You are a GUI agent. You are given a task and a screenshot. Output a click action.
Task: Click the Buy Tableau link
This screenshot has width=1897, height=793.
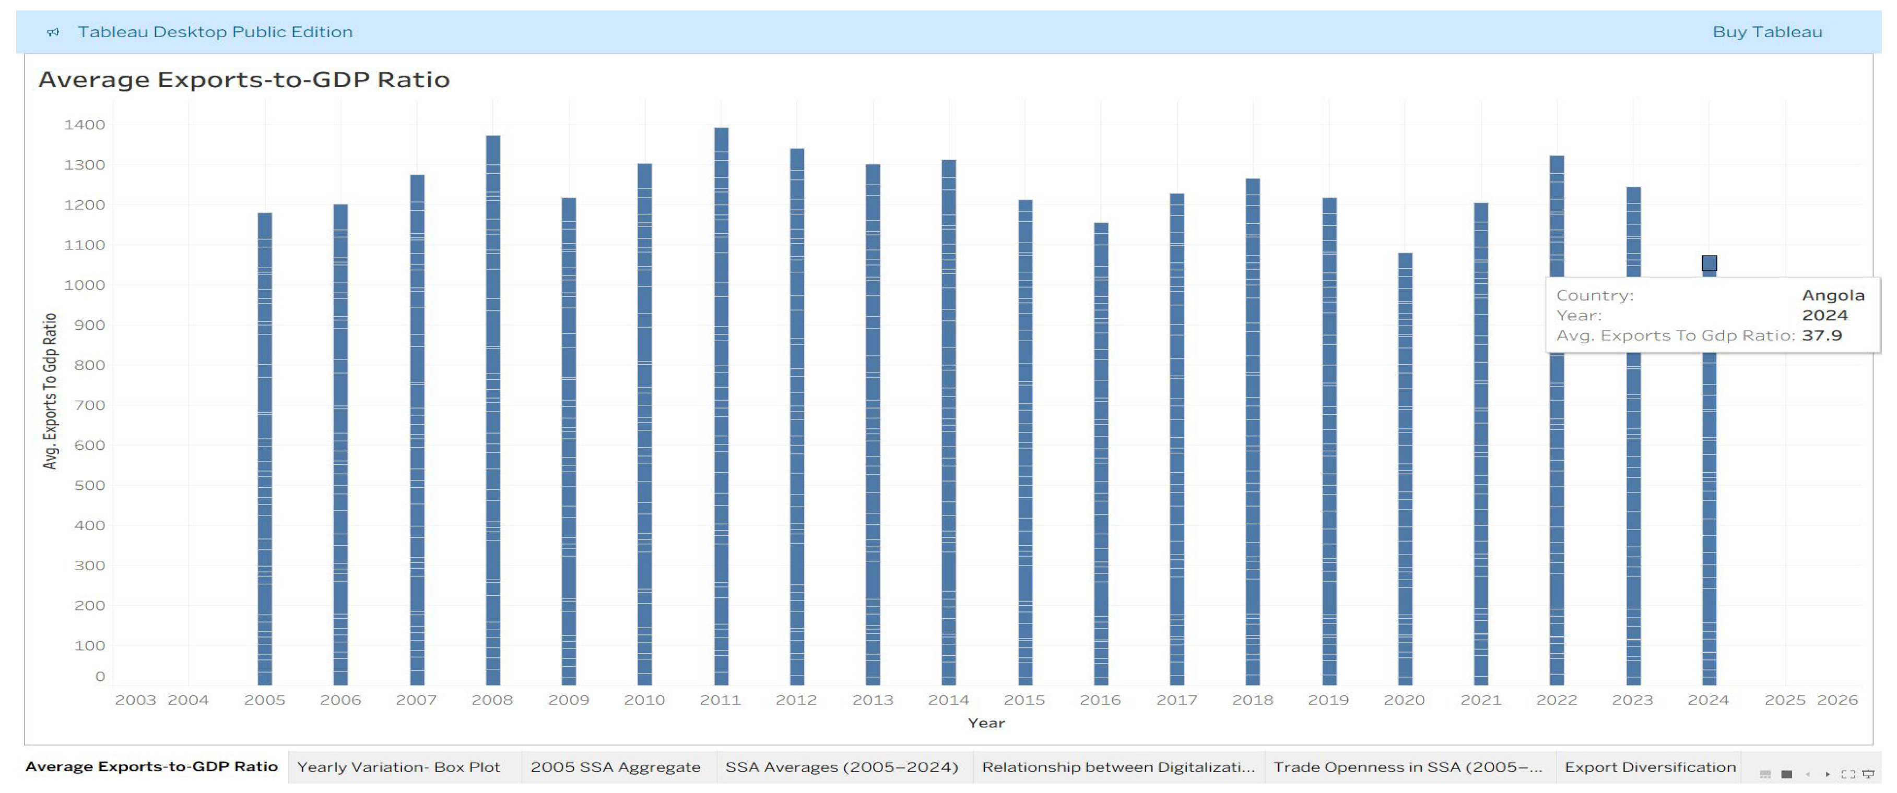(1766, 32)
